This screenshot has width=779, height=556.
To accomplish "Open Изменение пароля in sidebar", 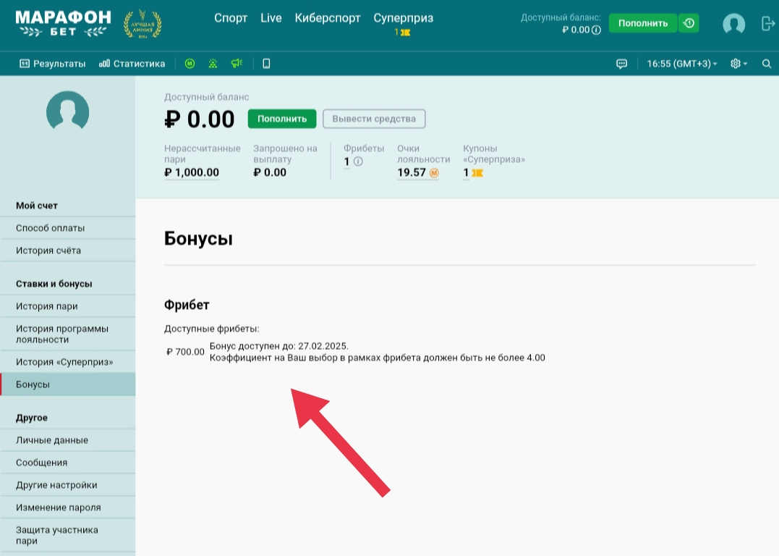I will click(x=59, y=507).
